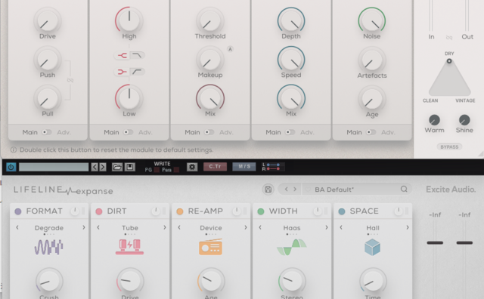Click the auto 'A' icon next to Makeup

coord(230,49)
